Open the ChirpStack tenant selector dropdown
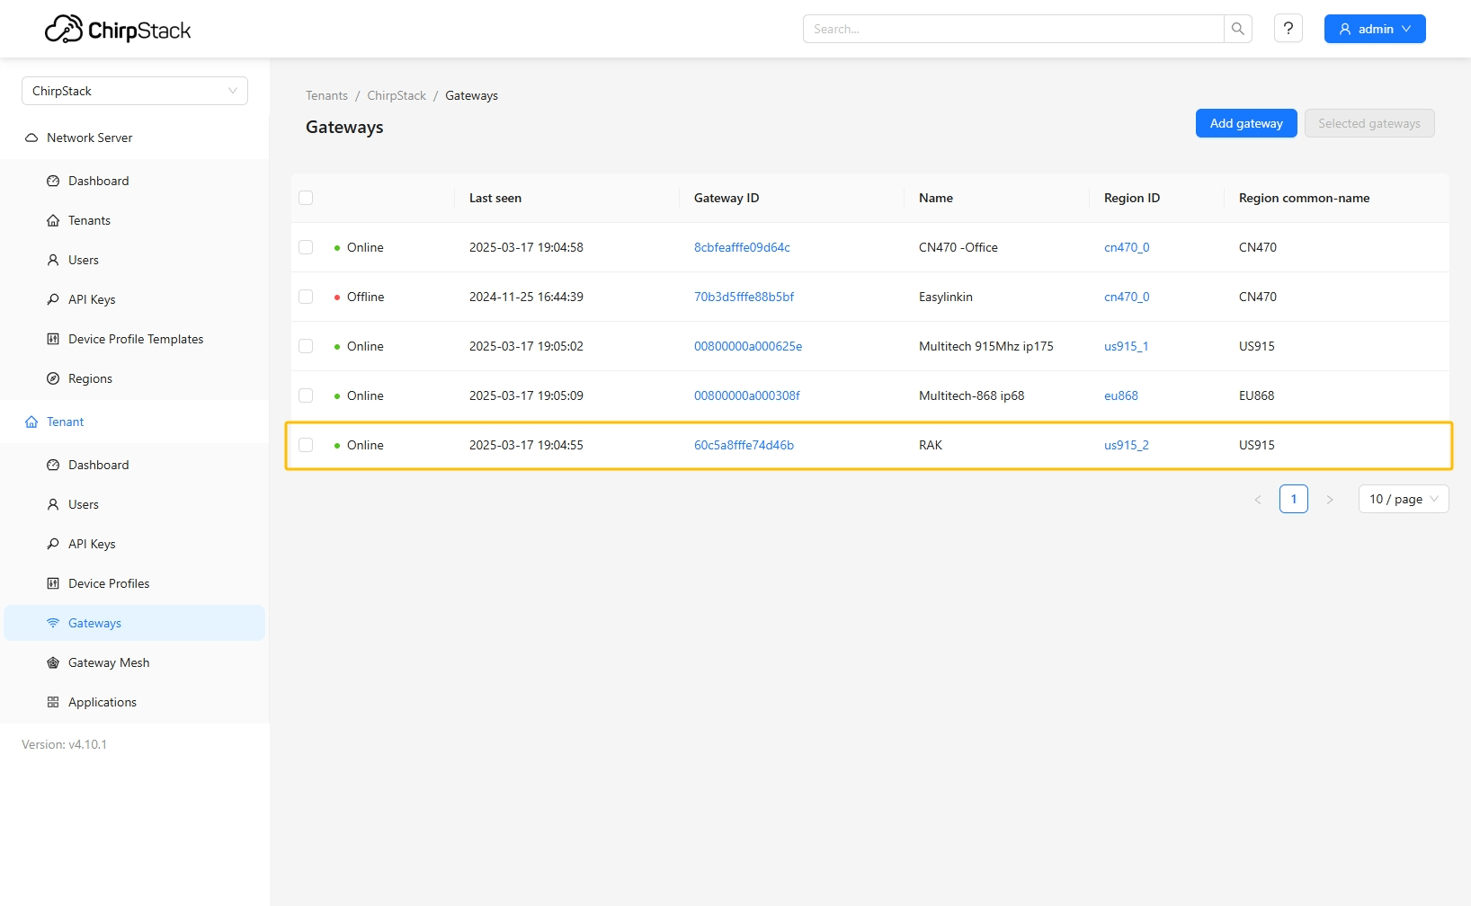1471x906 pixels. [135, 91]
